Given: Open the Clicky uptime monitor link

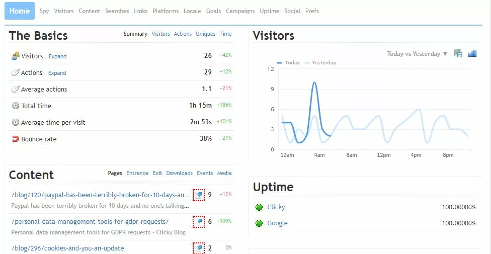Looking at the screenshot, I should point(276,207).
